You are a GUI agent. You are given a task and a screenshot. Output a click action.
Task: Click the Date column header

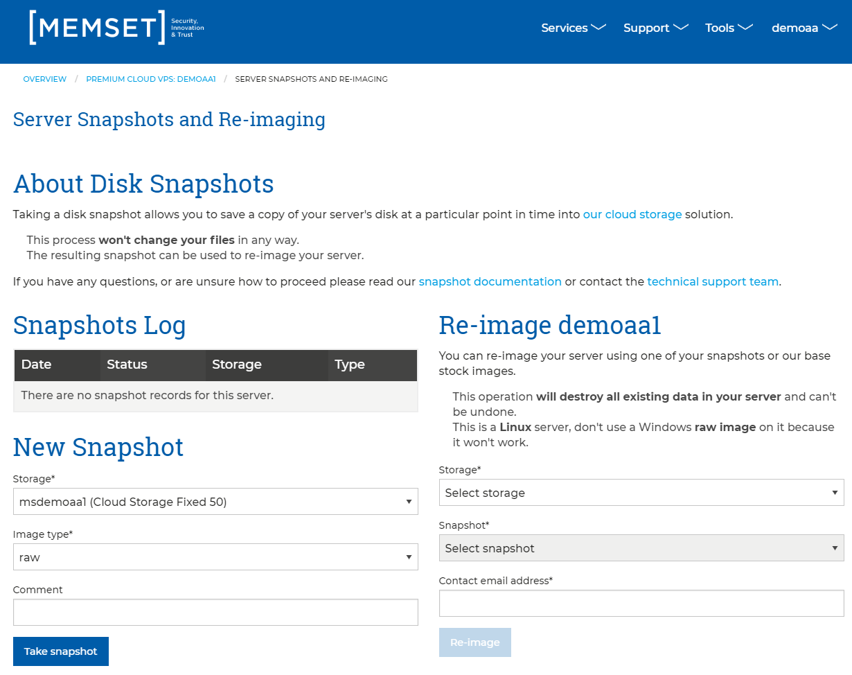pos(57,365)
